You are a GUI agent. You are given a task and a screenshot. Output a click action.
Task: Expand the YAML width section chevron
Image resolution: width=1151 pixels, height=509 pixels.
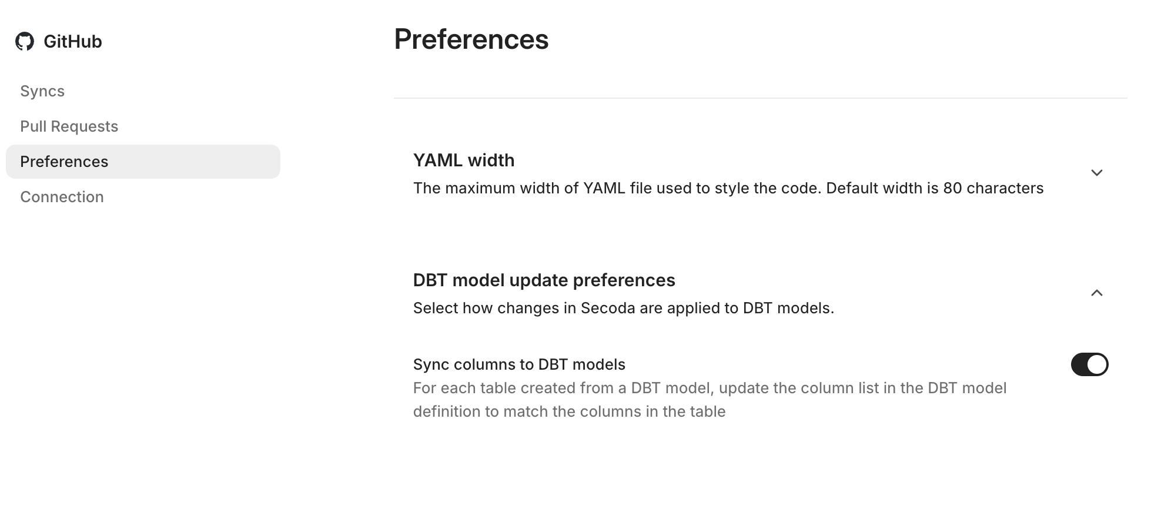pyautogui.click(x=1096, y=173)
